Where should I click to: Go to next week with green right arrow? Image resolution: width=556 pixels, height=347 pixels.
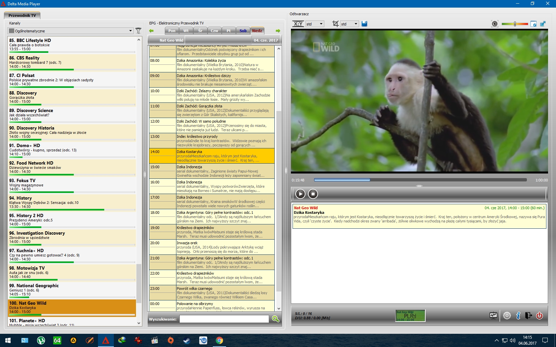[x=278, y=31]
